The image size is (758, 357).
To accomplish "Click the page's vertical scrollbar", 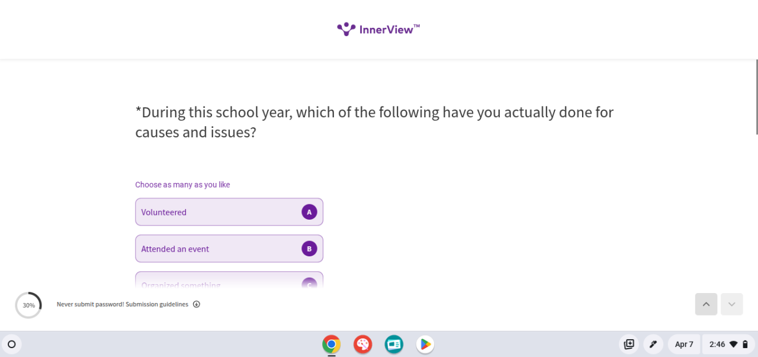I will (x=757, y=97).
